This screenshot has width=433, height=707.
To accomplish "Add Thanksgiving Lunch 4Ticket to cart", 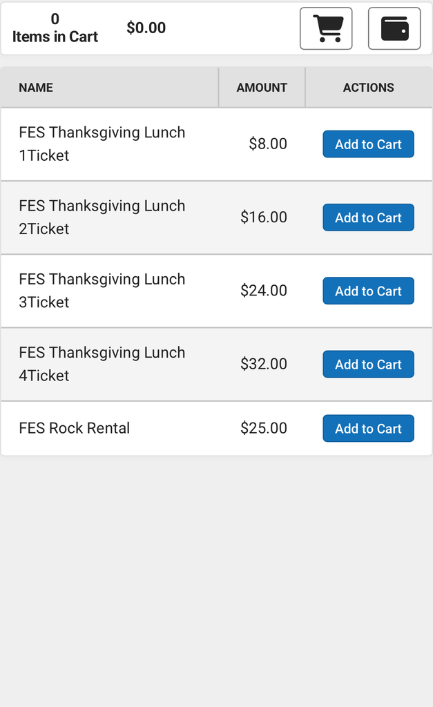I will pos(368,364).
